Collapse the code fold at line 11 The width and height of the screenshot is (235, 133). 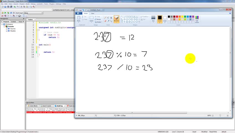pos(38,47)
